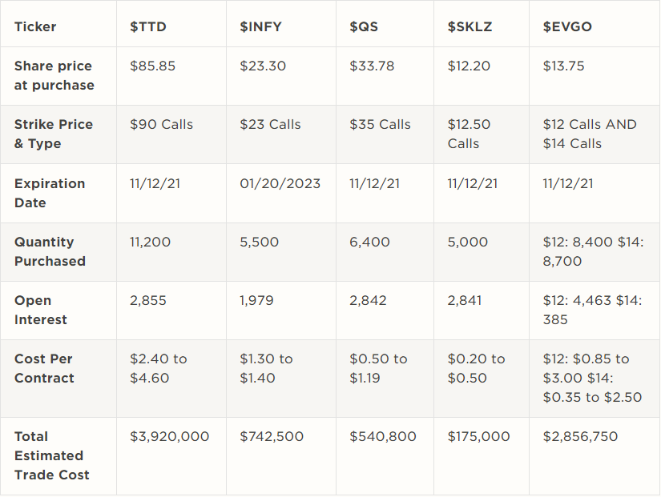Click the Total Estimated Trade Cost label
The width and height of the screenshot is (661, 497).
52,455
